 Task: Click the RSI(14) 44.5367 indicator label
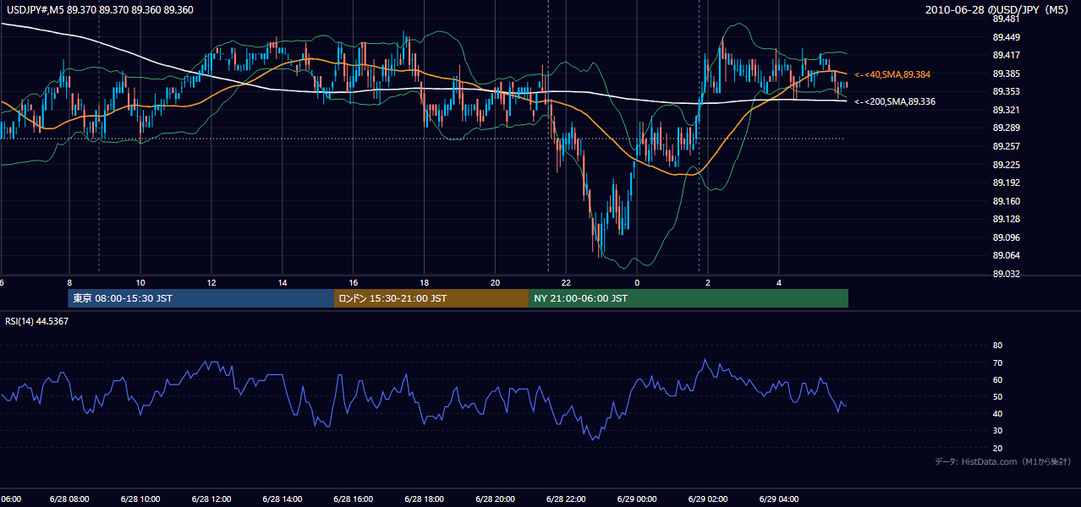(x=37, y=321)
